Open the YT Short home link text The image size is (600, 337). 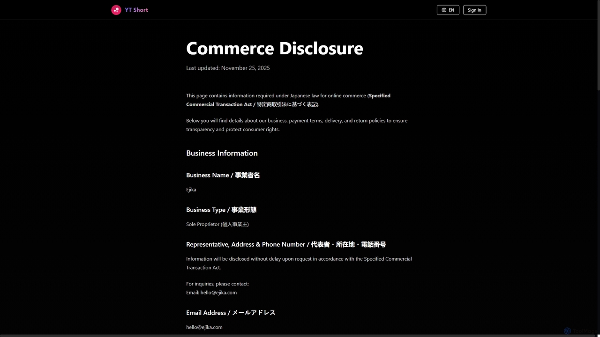tap(136, 10)
